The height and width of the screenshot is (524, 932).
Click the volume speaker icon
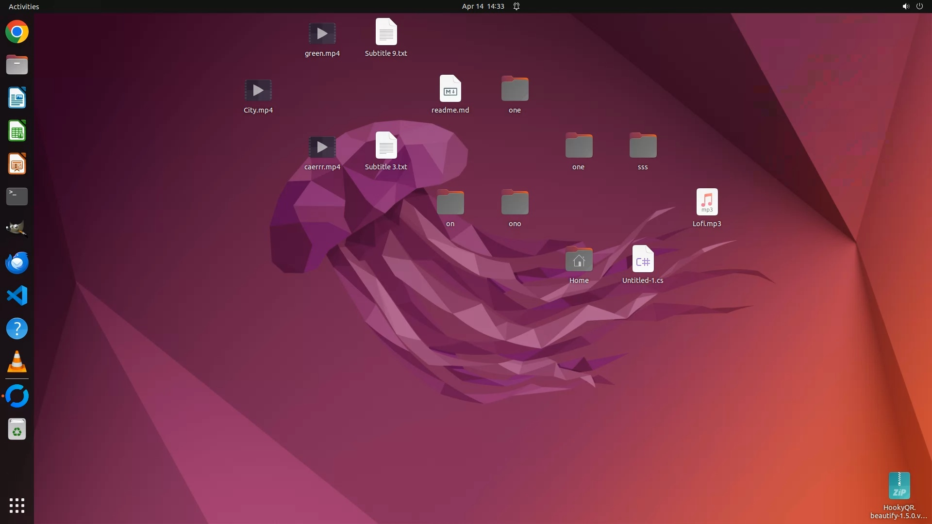[905, 6]
